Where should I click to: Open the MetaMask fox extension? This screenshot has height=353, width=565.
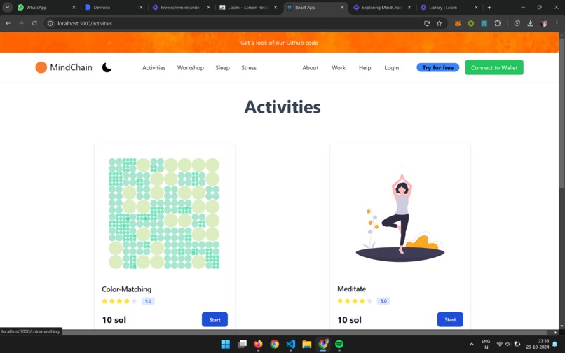click(x=457, y=23)
